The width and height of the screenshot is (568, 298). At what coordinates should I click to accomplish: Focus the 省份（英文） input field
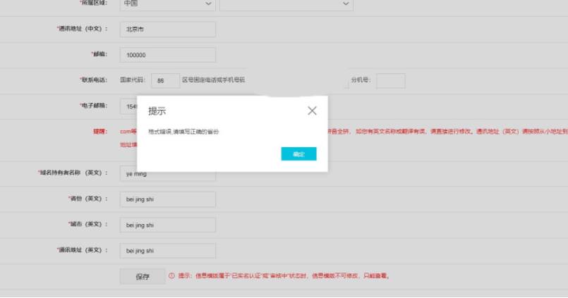pos(167,199)
